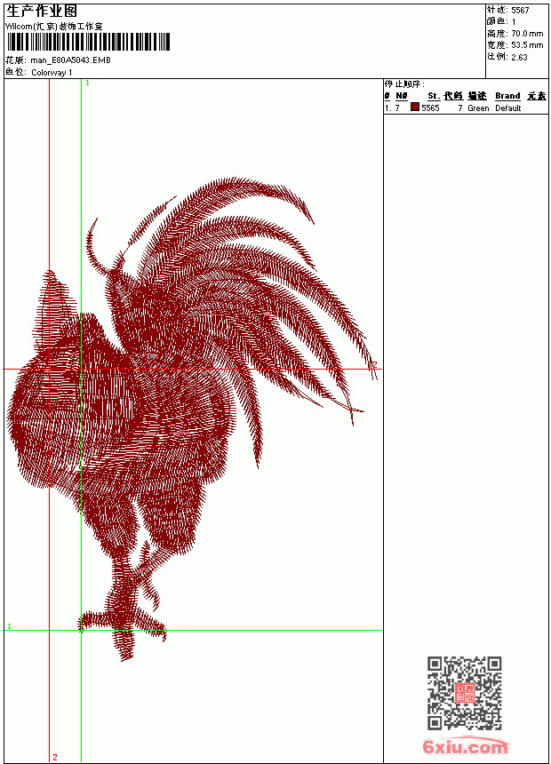Image resolution: width=551 pixels, height=764 pixels.
Task: Select the green marker 1 at left edge
Action: pyautogui.click(x=9, y=626)
